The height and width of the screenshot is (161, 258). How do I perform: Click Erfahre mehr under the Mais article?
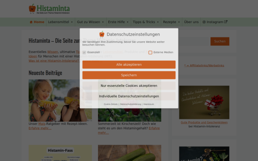point(40,128)
